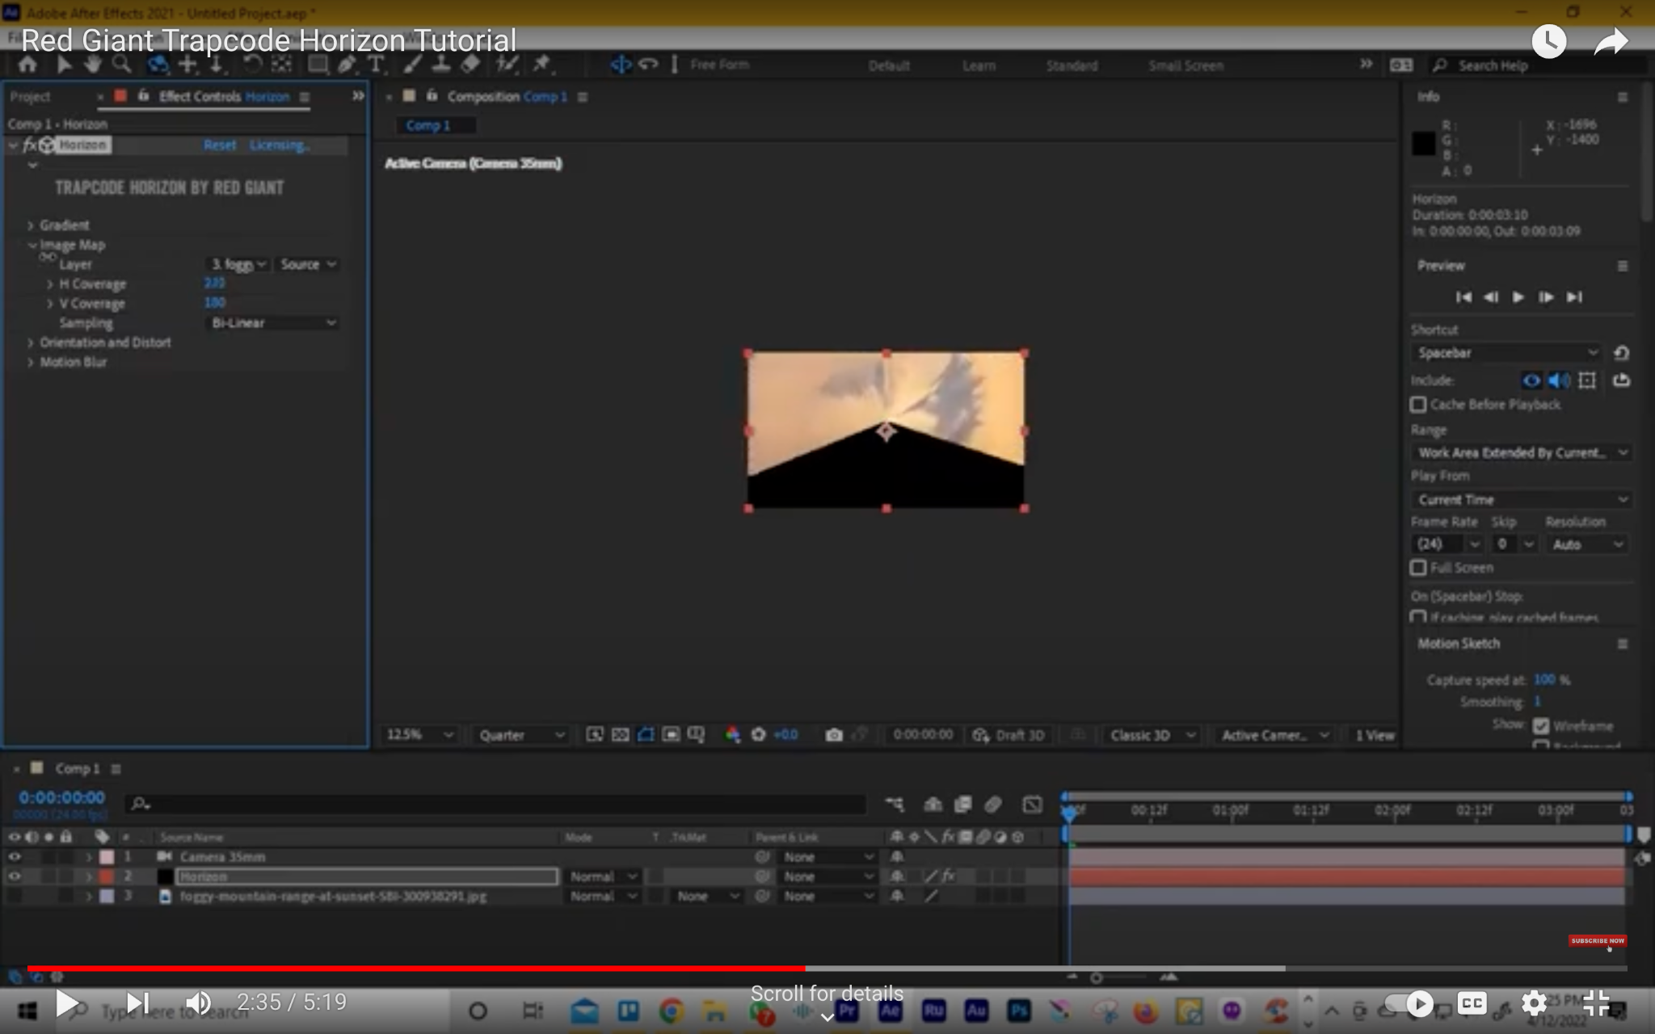Viewport: 1655px width, 1034px height.
Task: Select the Home icon in After Effects toolbar
Action: tap(27, 65)
